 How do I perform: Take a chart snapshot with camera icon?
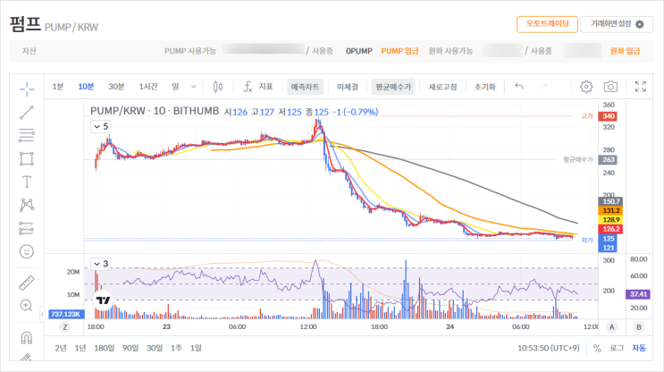pos(610,87)
